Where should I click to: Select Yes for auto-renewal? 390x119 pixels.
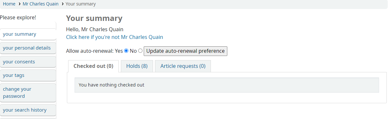(126, 51)
